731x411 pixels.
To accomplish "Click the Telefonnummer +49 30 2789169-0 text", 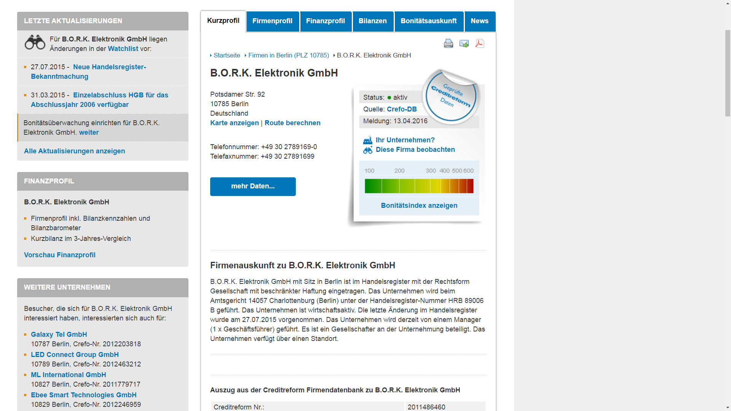I will point(263,147).
